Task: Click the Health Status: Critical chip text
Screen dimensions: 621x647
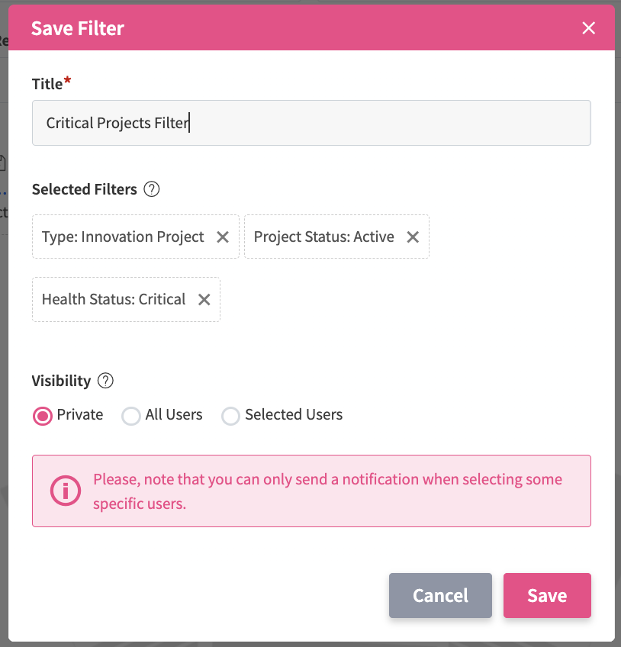Action: click(x=114, y=300)
